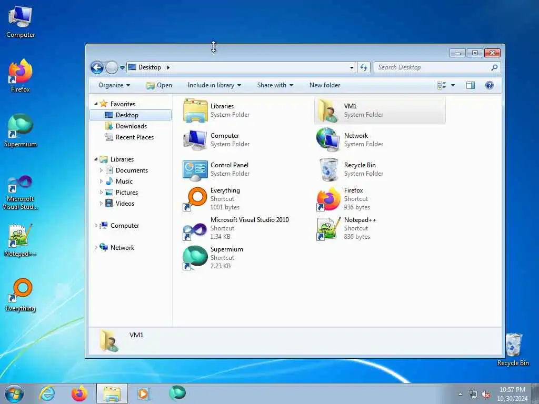539x404 pixels.
Task: Open recent pages dropdown next to Forward
Action: pyautogui.click(x=122, y=68)
